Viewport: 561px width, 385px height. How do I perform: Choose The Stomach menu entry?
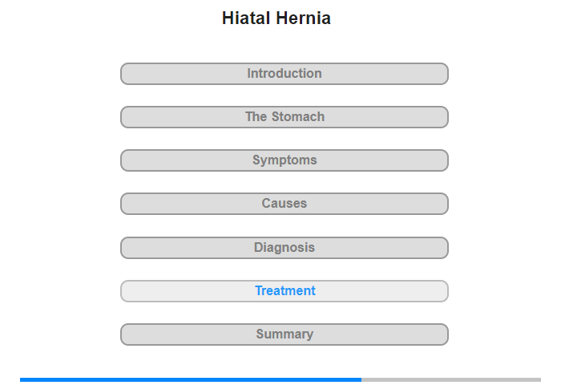pyautogui.click(x=285, y=117)
